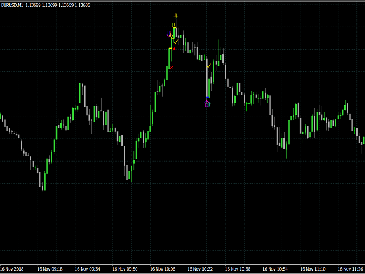Click the EURUSD,M1 chart title text
The image size is (365, 274).
tap(12, 5)
